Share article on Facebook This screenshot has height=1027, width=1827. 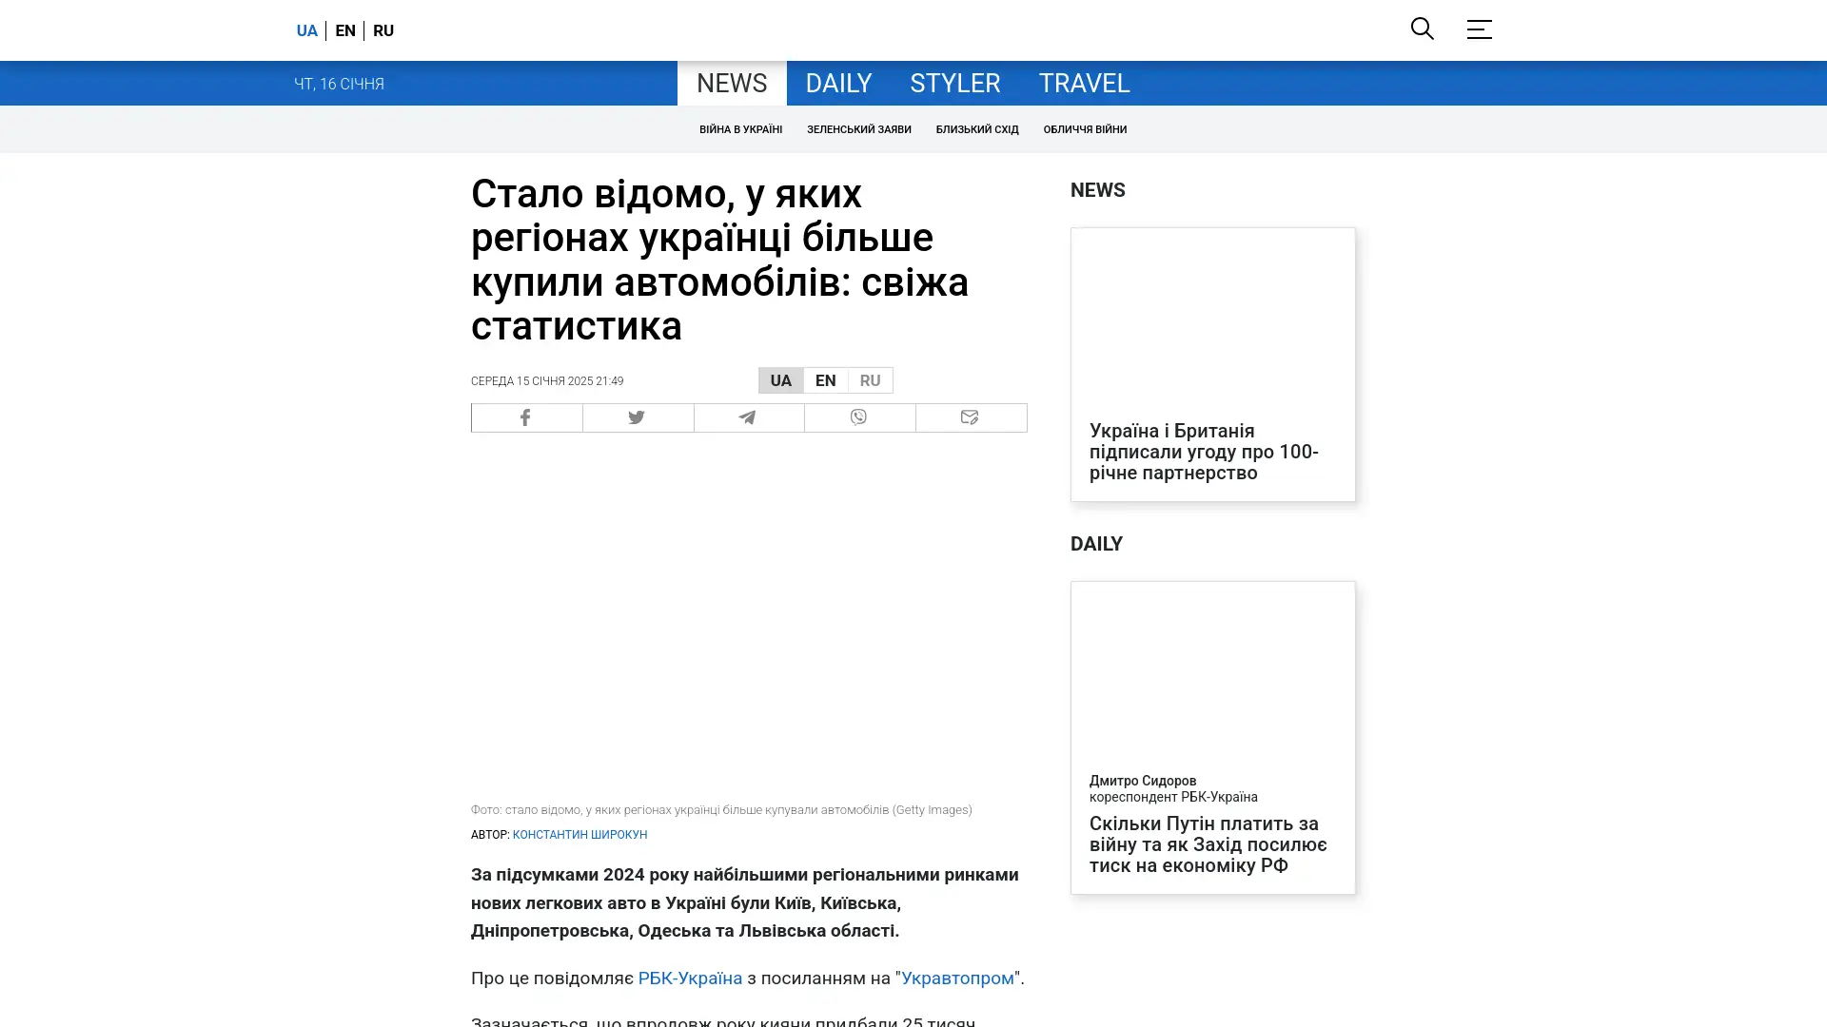click(x=526, y=417)
